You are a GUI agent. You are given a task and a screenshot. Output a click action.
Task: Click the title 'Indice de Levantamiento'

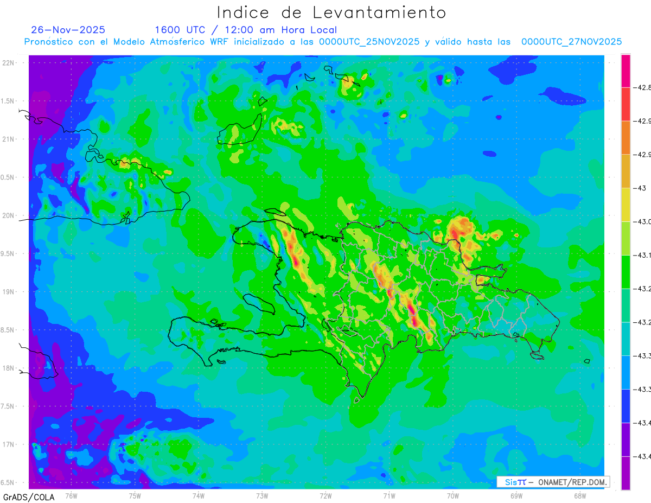[331, 12]
